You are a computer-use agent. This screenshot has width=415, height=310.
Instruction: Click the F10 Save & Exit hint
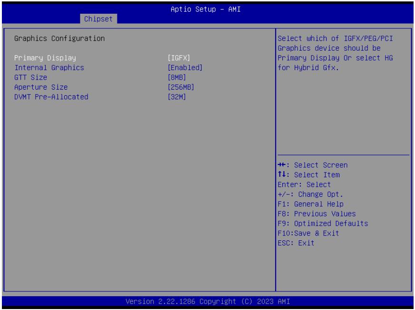pos(309,233)
